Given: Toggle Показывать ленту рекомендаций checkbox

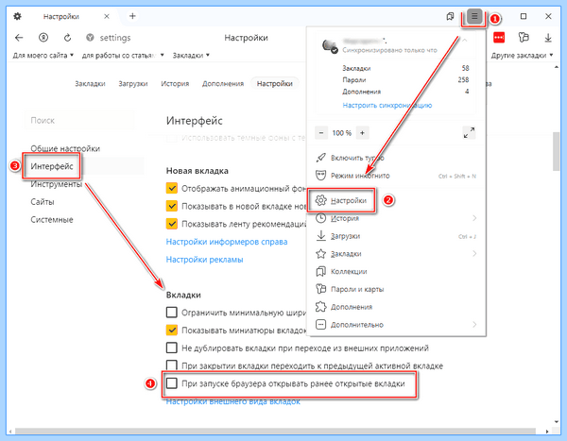Looking at the screenshot, I should point(171,224).
